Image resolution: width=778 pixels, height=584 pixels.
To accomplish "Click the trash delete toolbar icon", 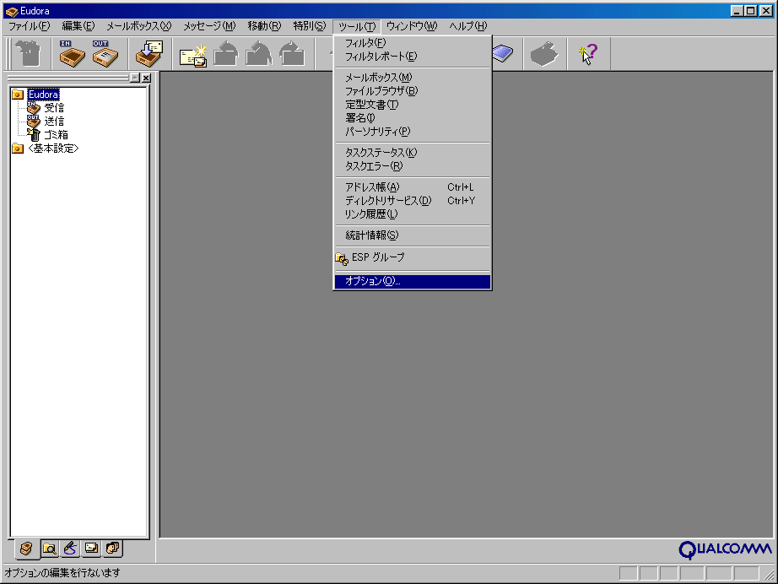I will (28, 53).
